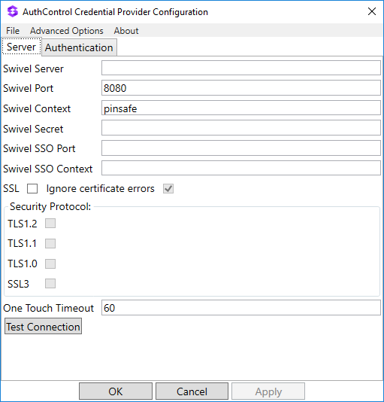Open the About menu
Viewport: 384px width, 402px height.
126,31
